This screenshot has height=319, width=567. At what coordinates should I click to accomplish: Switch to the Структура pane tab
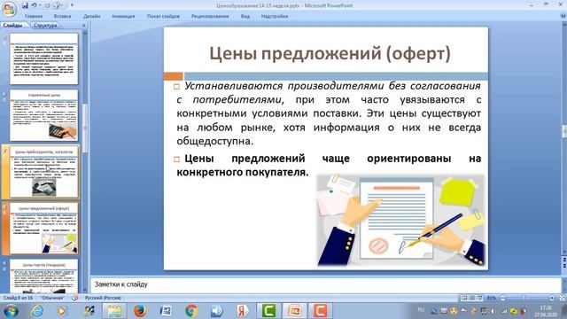point(45,26)
